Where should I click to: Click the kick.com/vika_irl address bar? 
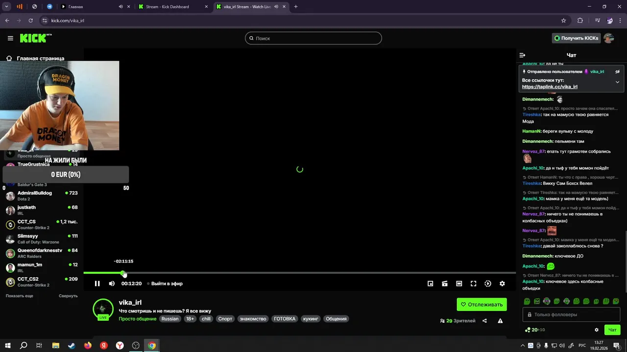click(304, 21)
